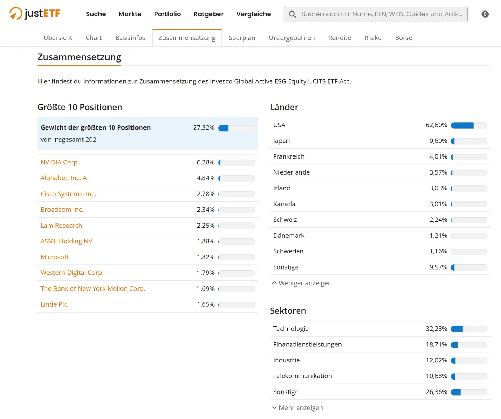
Task: Open the ASML Holding NV link
Action: coord(66,241)
